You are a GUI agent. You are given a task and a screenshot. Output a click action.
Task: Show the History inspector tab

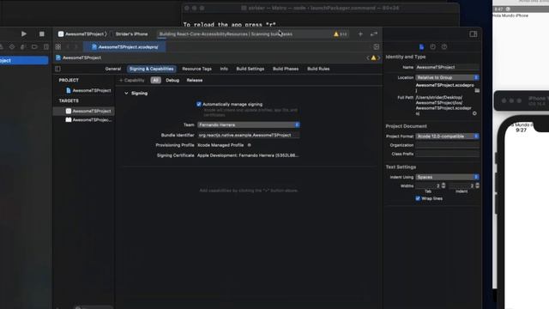point(432,46)
